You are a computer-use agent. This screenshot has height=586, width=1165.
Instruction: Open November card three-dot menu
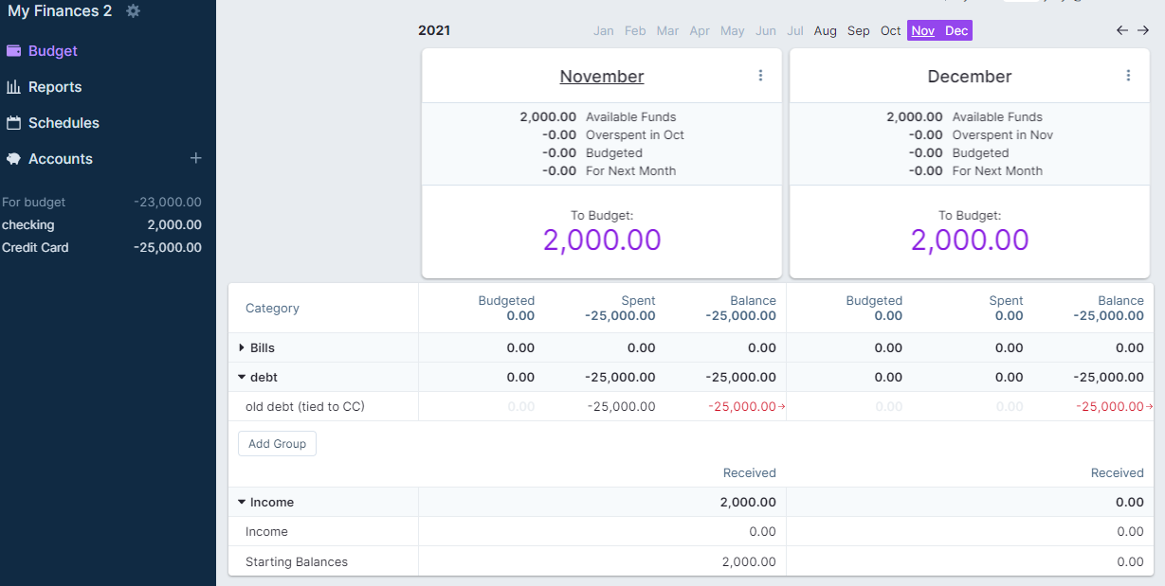[760, 76]
